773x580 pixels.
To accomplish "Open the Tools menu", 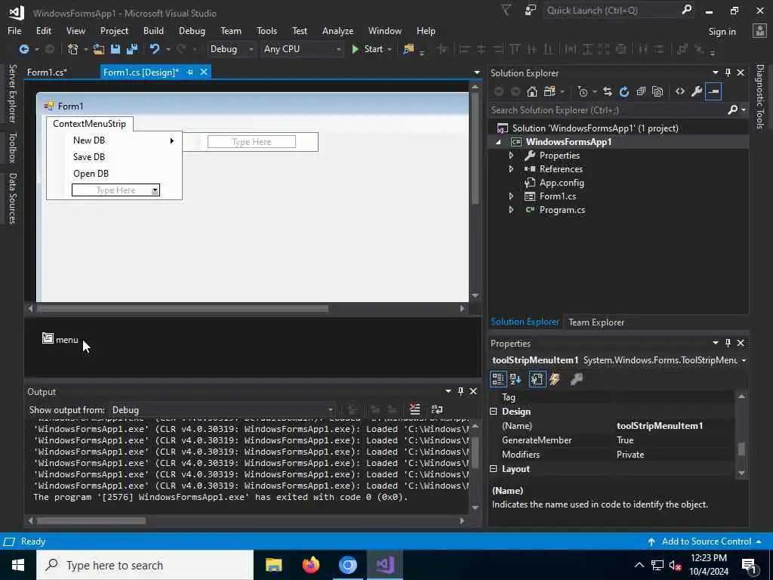I will coord(266,30).
